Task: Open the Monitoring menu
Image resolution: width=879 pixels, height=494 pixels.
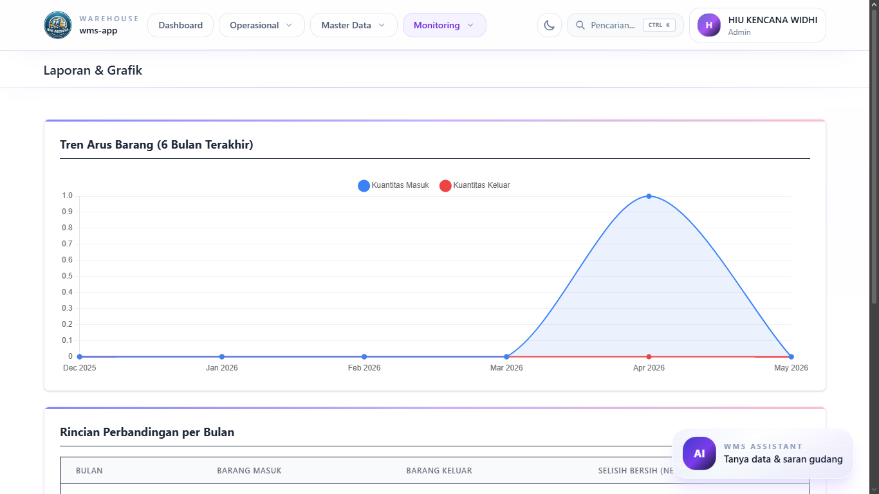Action: coord(445,25)
